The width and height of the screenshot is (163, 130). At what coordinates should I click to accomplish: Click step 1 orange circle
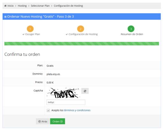pos(30,29)
